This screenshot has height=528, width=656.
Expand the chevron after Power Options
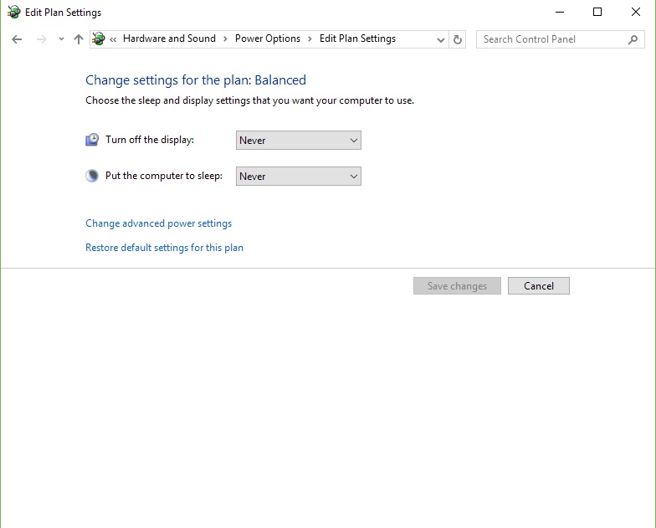coord(310,38)
